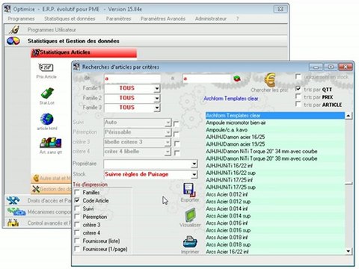Click the Programmes Utilisateur pen icon
This screenshot has width=359, height=269.
14,30
